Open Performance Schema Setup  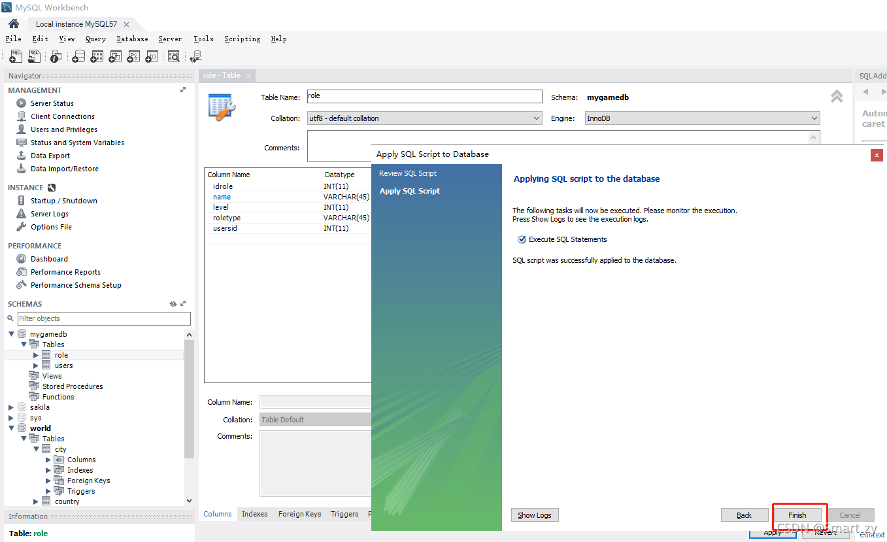click(x=76, y=285)
